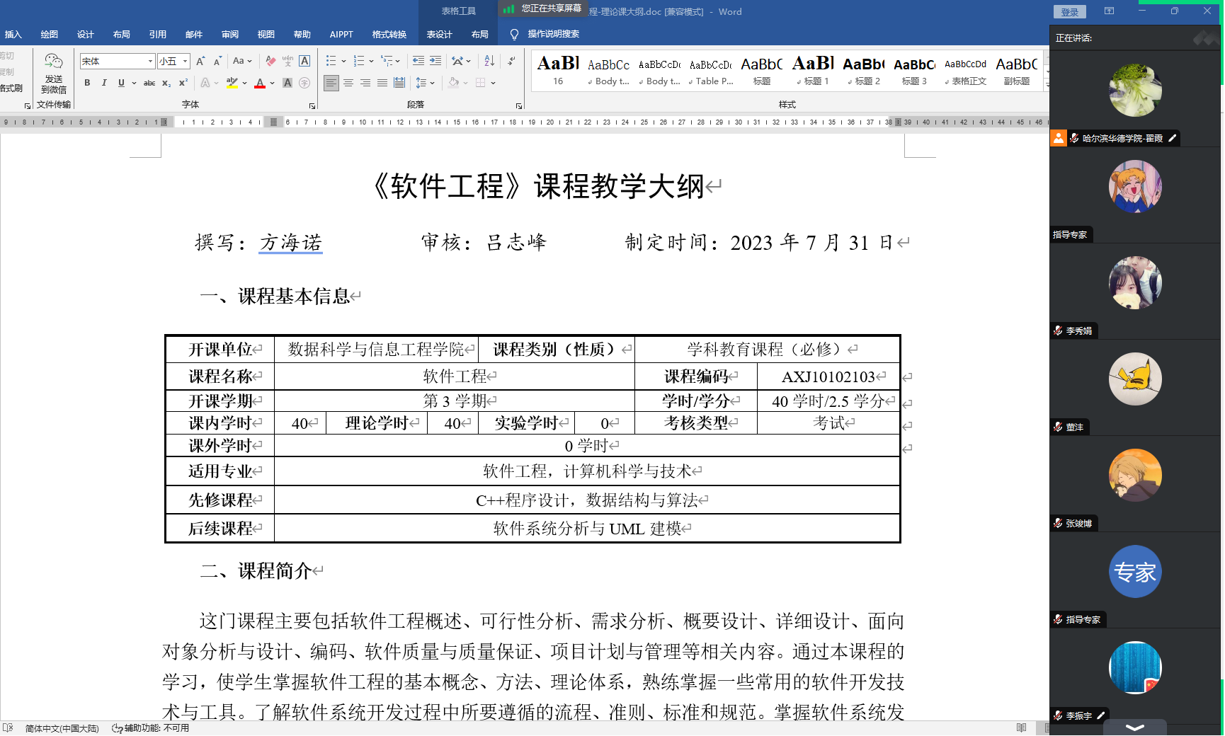Click the 登录 login button
Image resolution: width=1225 pixels, height=736 pixels.
coord(1069,12)
